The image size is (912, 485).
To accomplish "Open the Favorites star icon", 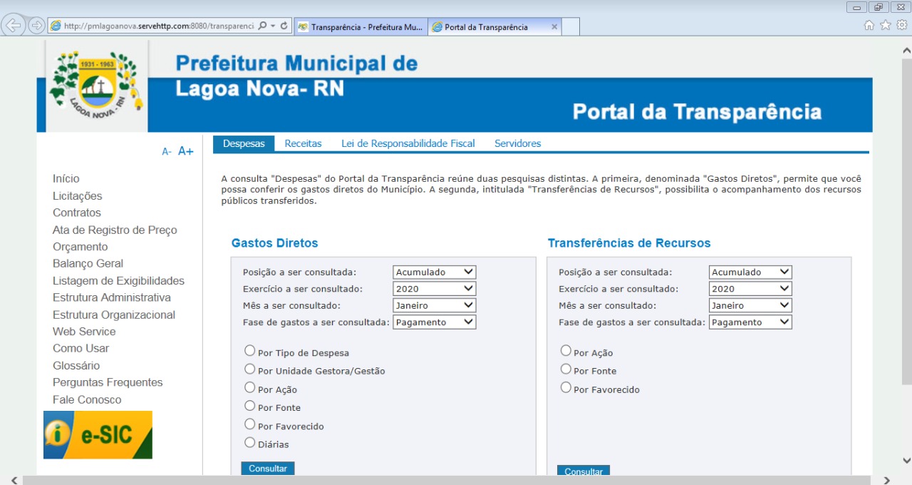I will (886, 26).
